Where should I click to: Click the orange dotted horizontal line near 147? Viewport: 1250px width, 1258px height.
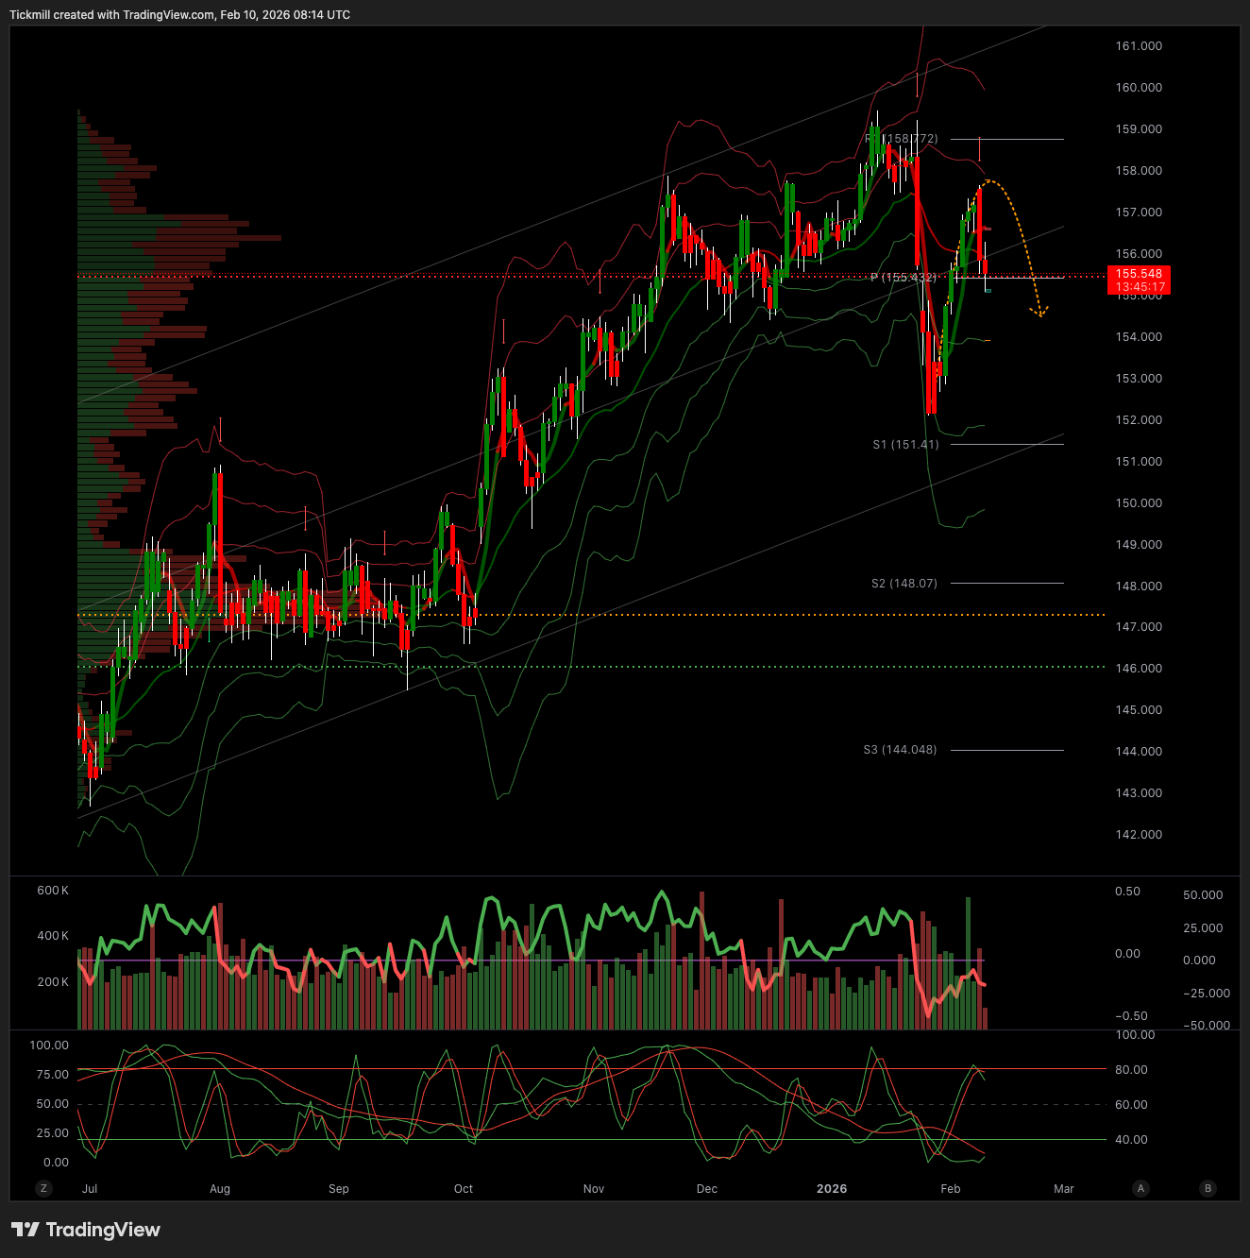coord(661,615)
